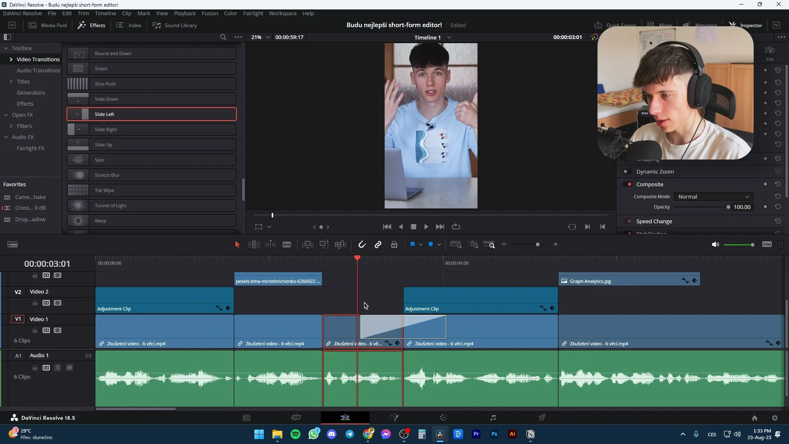Select the Blade Edit Mode tool
The height and width of the screenshot is (444, 789).
pyautogui.click(x=287, y=245)
